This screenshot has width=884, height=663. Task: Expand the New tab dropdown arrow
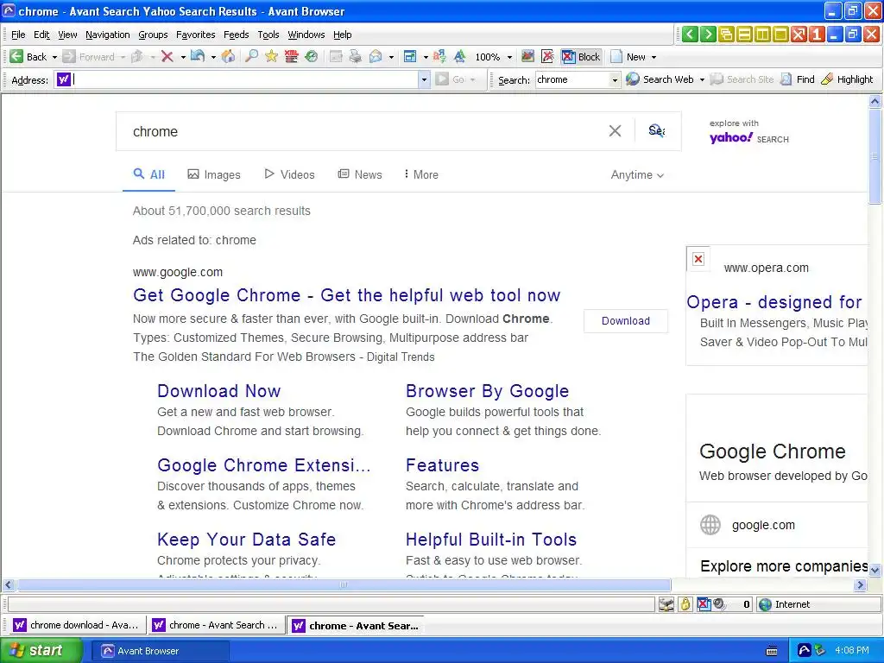654,57
